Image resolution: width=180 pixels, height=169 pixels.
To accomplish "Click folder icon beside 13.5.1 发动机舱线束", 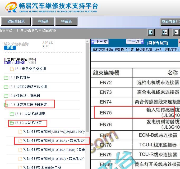I will coord(12,114).
